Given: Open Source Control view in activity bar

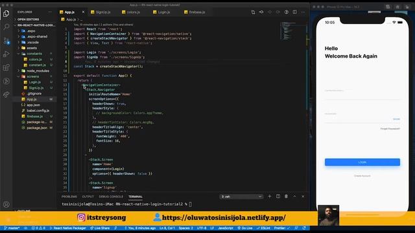Looking at the screenshot, I should click(x=6, y=41).
